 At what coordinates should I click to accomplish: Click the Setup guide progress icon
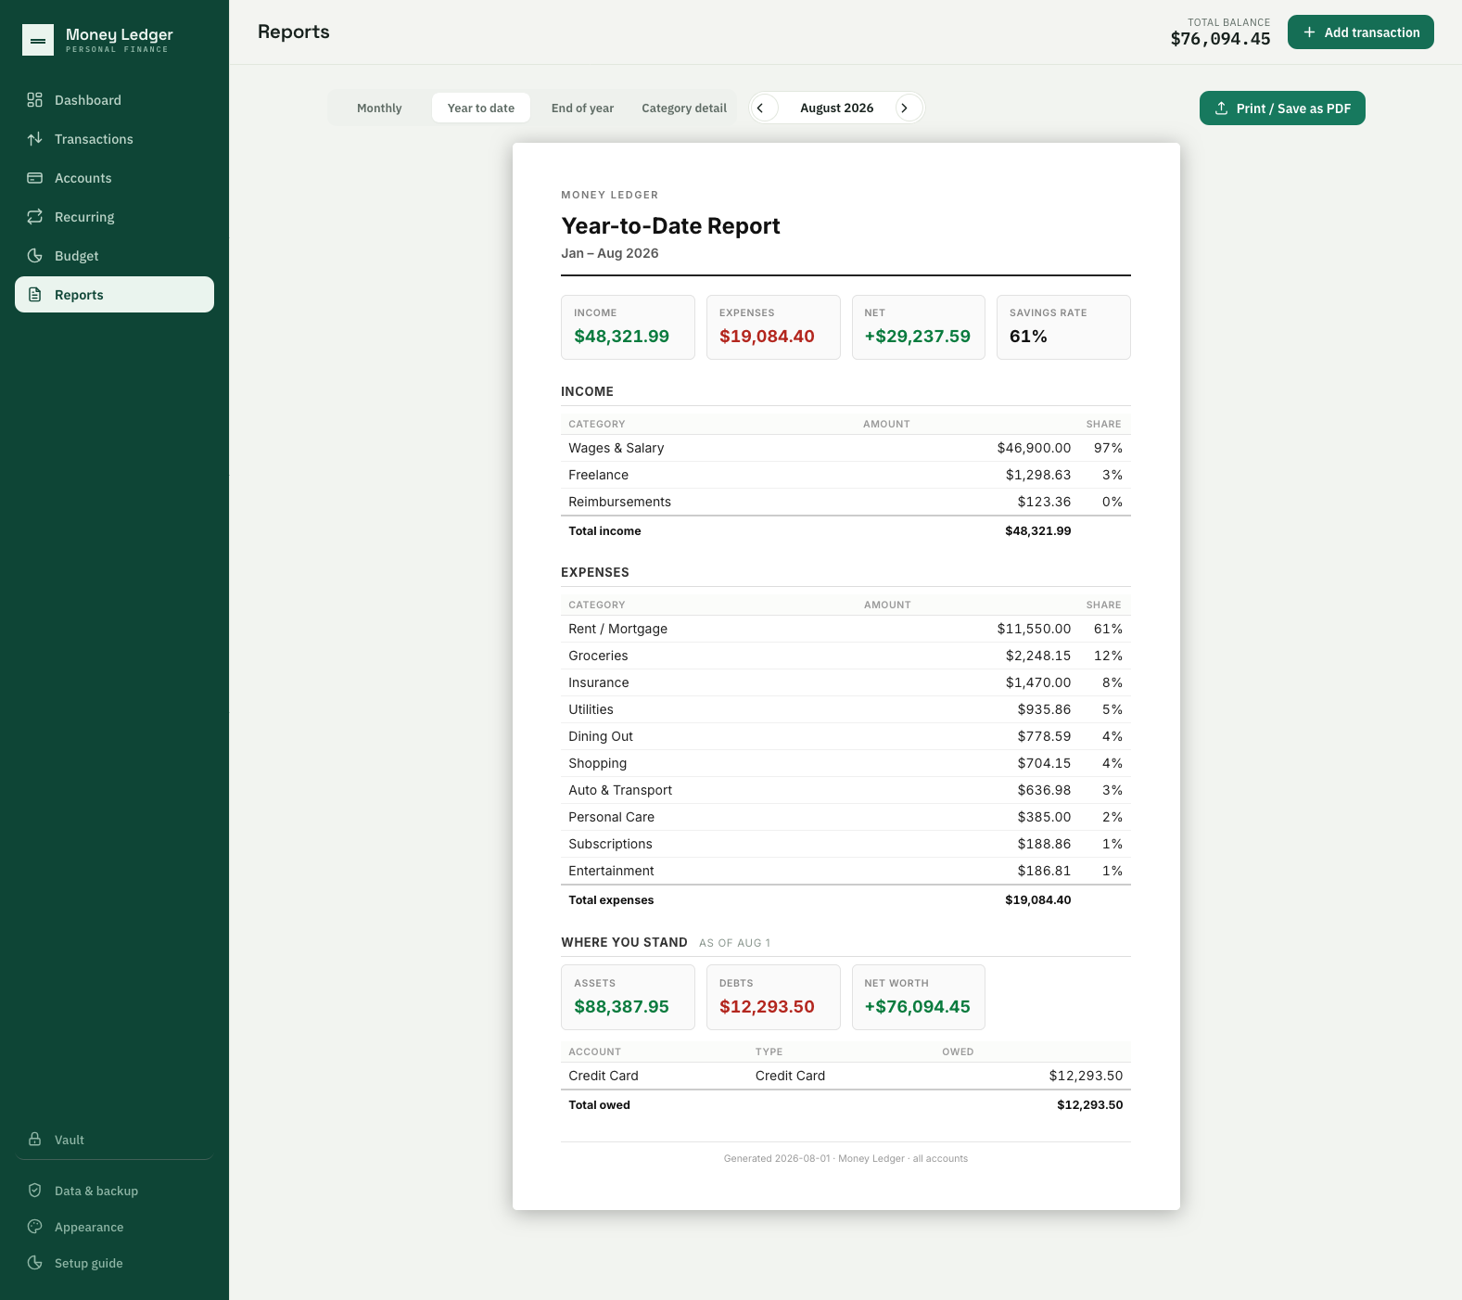(x=34, y=1263)
